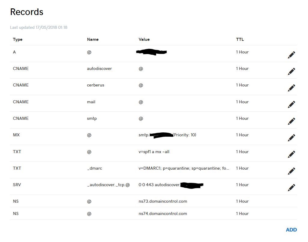Select the Type column header
The width and height of the screenshot is (308, 242).
pos(18,39)
